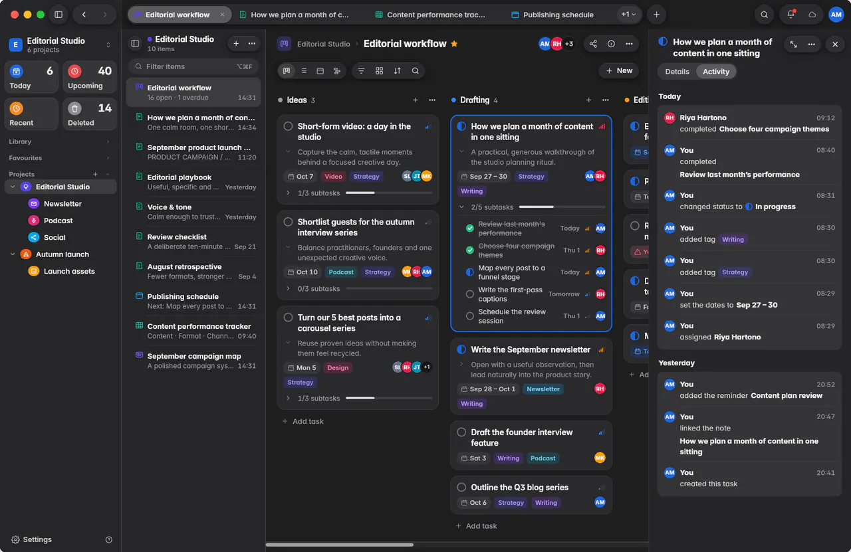Click the cloud sync icon
The height and width of the screenshot is (552, 851).
pyautogui.click(x=812, y=15)
